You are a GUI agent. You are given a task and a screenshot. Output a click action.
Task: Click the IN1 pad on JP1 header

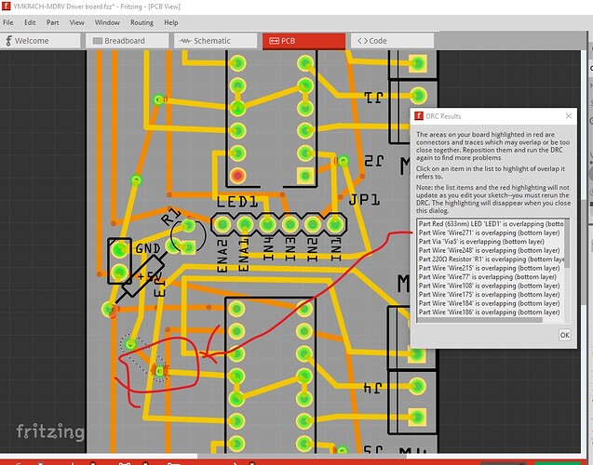pos(335,224)
